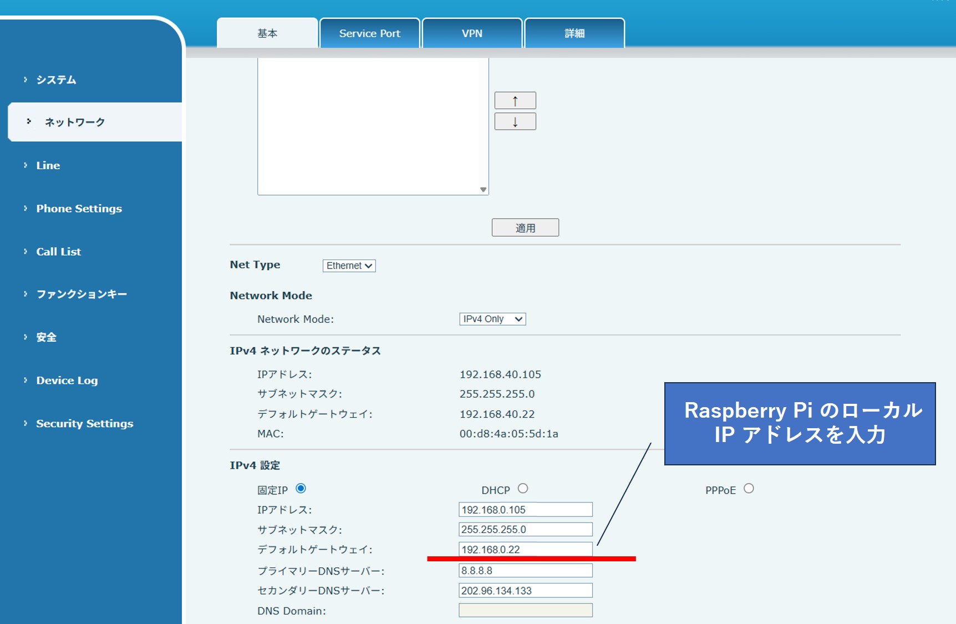The height and width of the screenshot is (624, 956).
Task: Click the DNS Domain input field
Action: click(526, 610)
